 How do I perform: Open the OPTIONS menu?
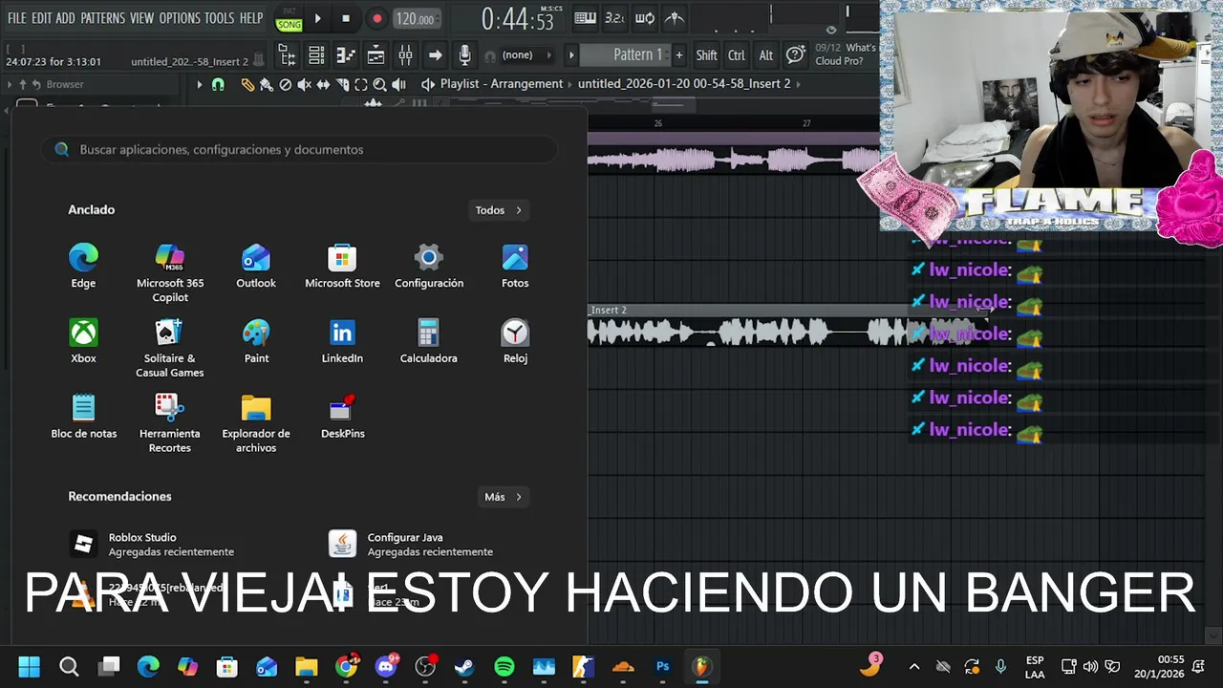pyautogui.click(x=179, y=18)
